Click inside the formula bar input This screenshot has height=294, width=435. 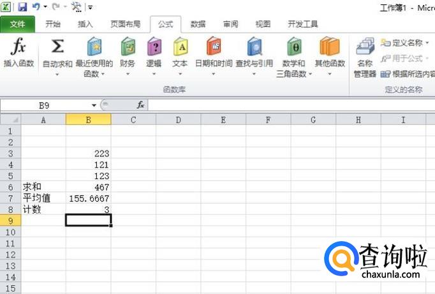coord(291,105)
